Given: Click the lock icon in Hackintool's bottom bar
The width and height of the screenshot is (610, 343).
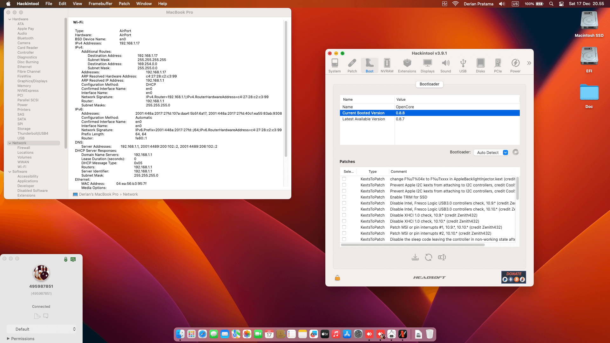Looking at the screenshot, I should [337, 277].
